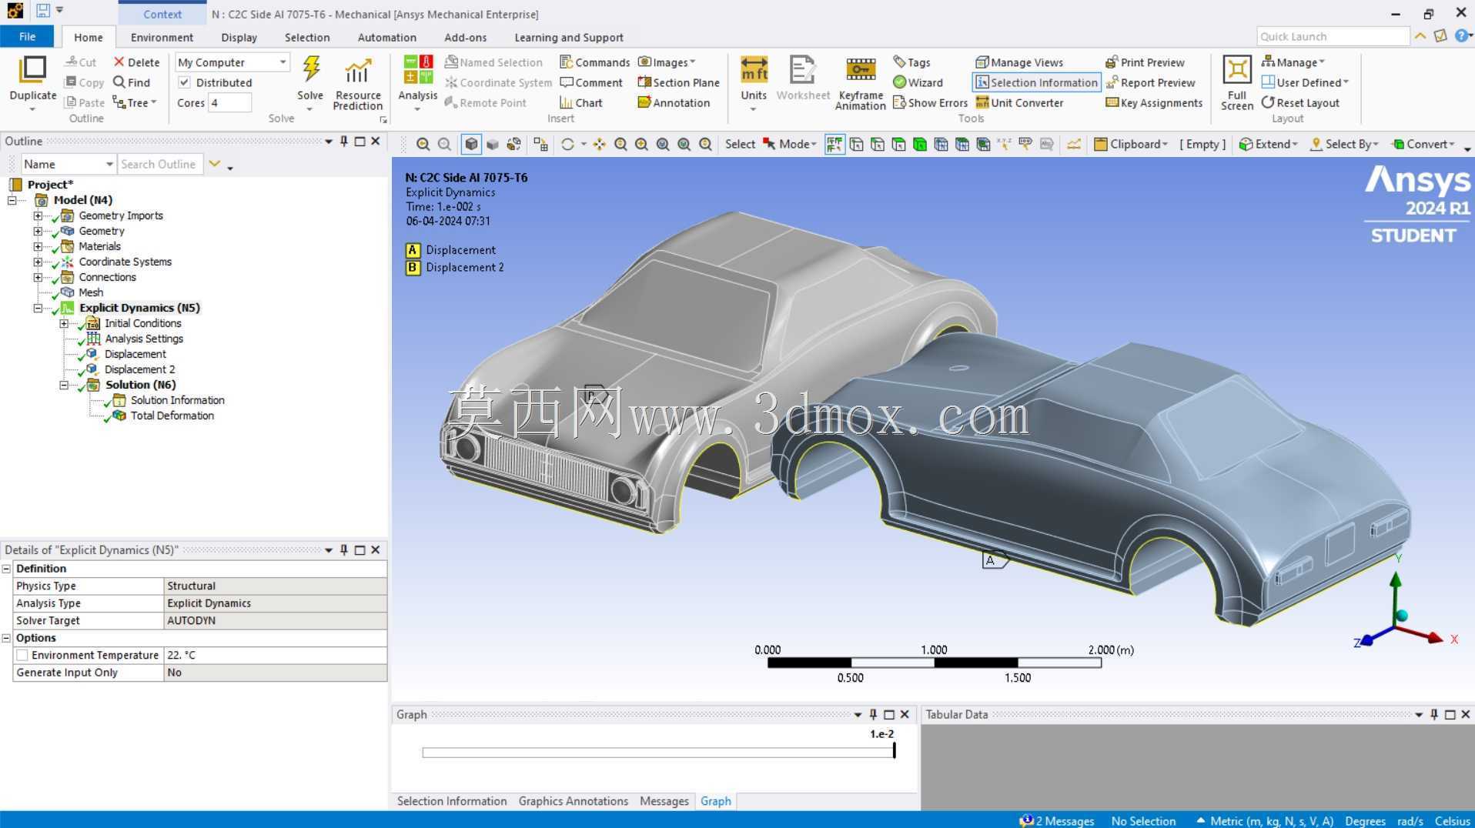Select Total Deformation in the outline tree

pos(172,416)
